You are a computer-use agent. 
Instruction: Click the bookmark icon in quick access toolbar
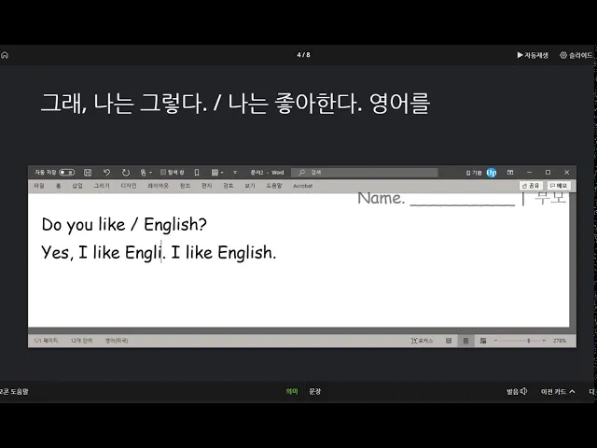pos(197,173)
